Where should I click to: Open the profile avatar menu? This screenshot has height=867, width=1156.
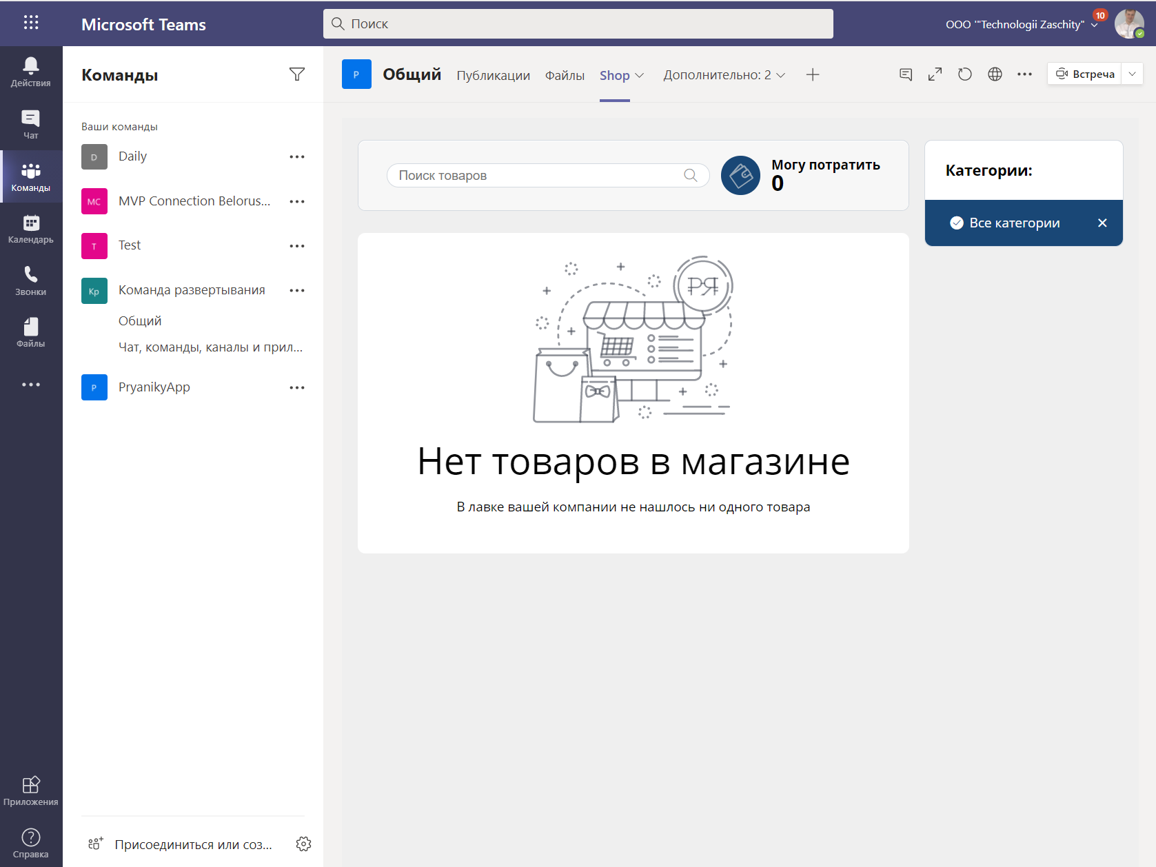click(1129, 24)
